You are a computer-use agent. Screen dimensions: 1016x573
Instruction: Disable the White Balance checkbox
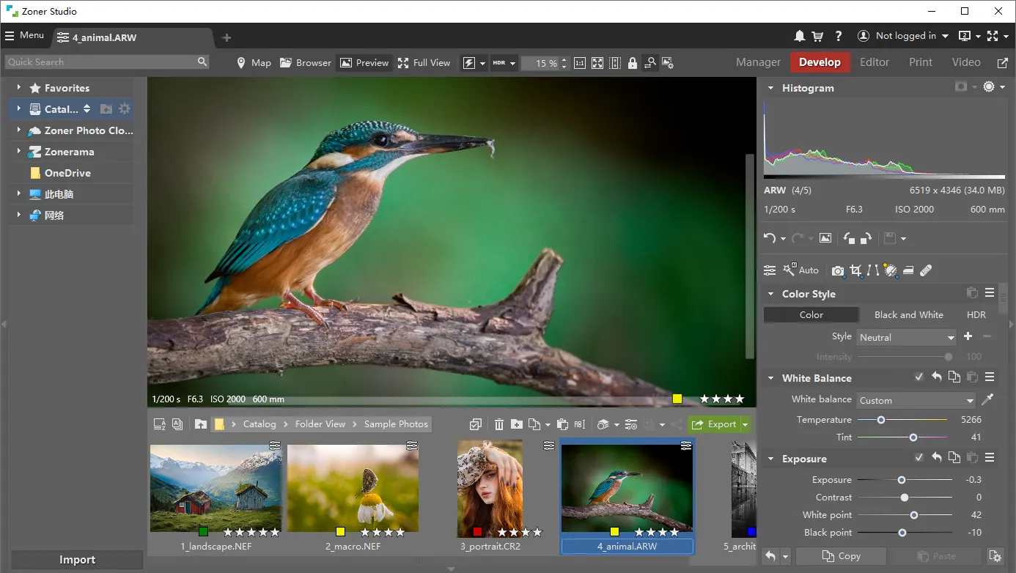coord(919,377)
